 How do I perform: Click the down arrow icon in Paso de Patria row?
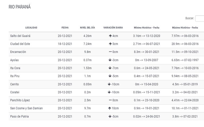click(x=110, y=116)
